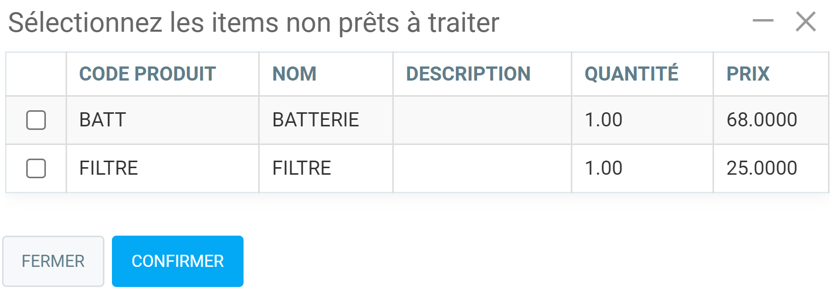
Task: Click the BATTERIE name cell
Action: pyautogui.click(x=316, y=120)
